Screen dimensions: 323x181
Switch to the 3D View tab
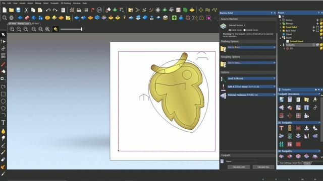pyautogui.click(x=35, y=24)
